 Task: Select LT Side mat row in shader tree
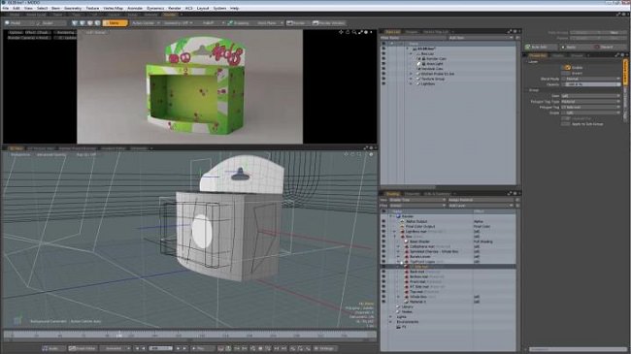pos(448,267)
